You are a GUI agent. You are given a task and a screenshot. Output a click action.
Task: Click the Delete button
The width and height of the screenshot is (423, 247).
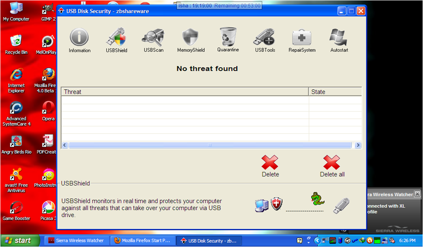[x=270, y=163]
